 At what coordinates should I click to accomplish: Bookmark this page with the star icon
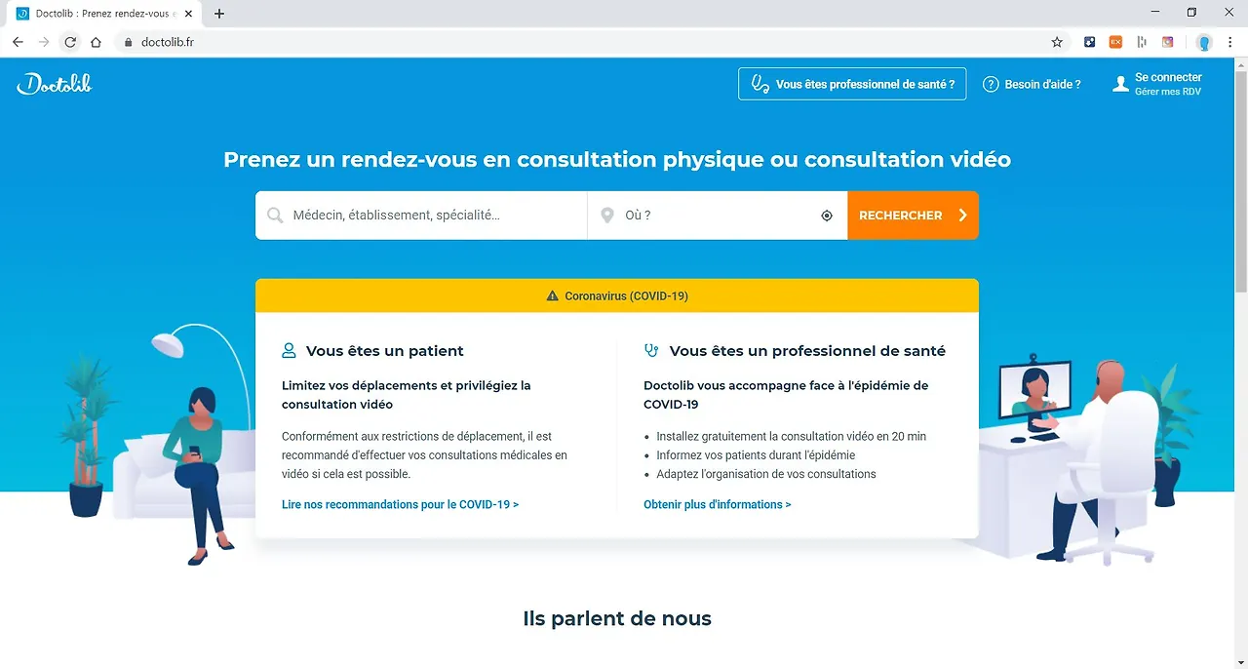point(1057,42)
